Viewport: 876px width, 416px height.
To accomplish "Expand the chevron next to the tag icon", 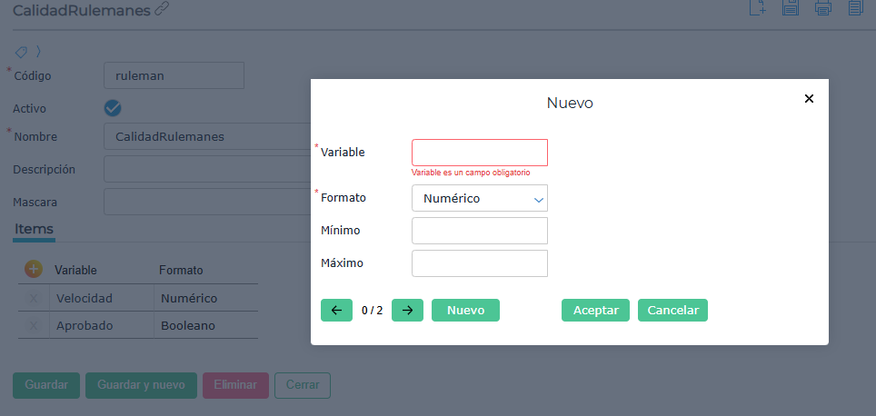I will [38, 52].
